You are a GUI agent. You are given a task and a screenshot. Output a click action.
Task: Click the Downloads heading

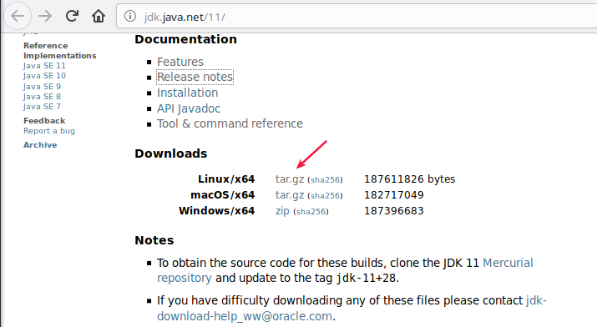click(x=171, y=153)
